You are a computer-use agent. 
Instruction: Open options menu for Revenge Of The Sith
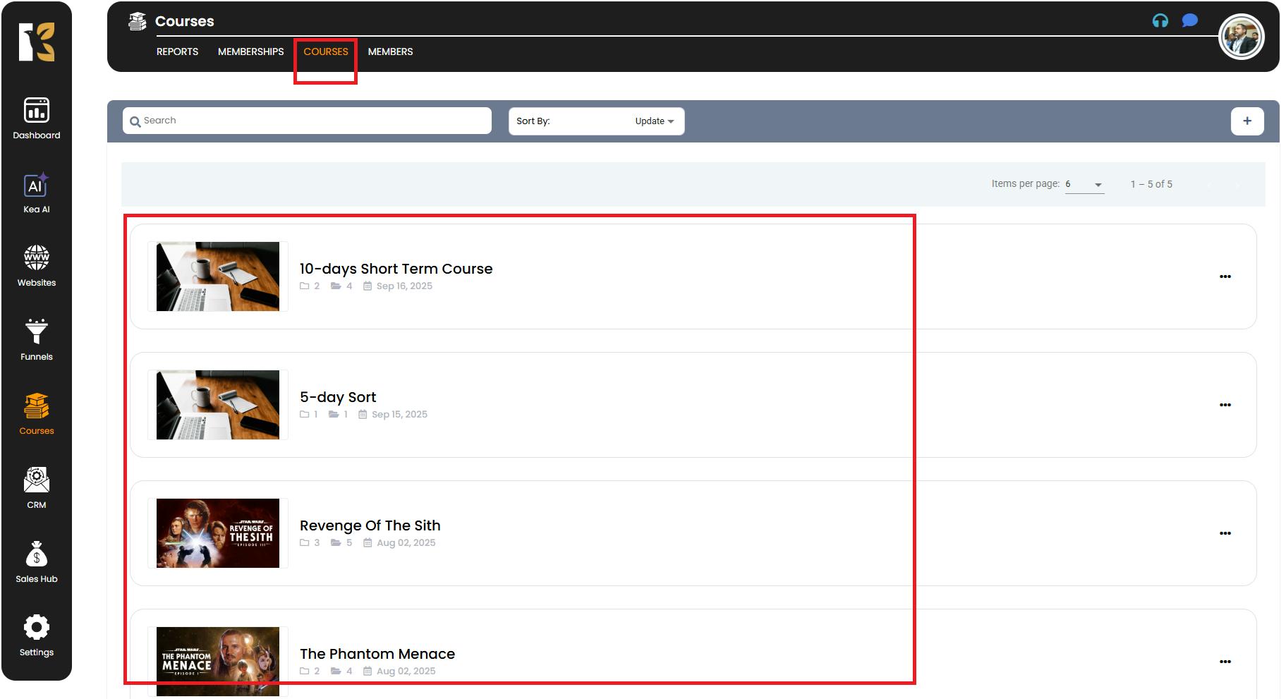coord(1225,533)
